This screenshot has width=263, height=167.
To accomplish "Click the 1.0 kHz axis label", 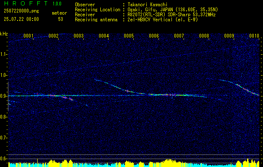I will [x=4, y=75].
